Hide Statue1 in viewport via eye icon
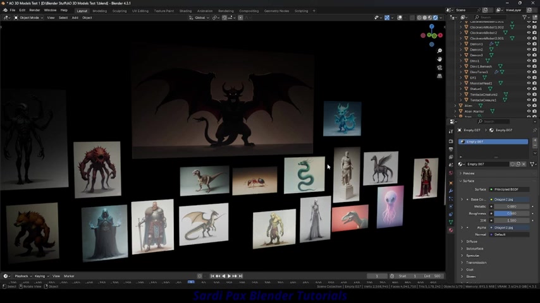 [x=529, y=89]
